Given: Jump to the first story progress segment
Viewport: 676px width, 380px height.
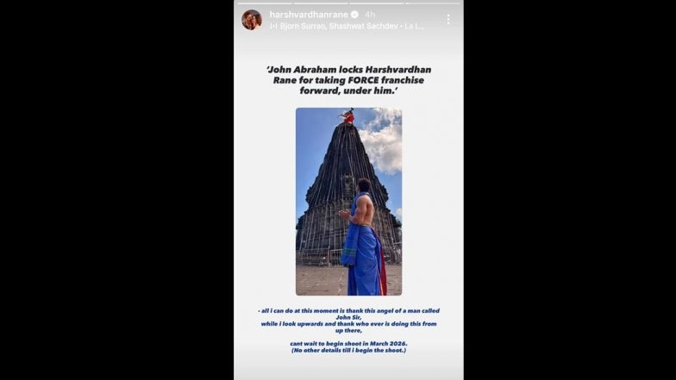Looking at the screenshot, I should [x=265, y=3].
